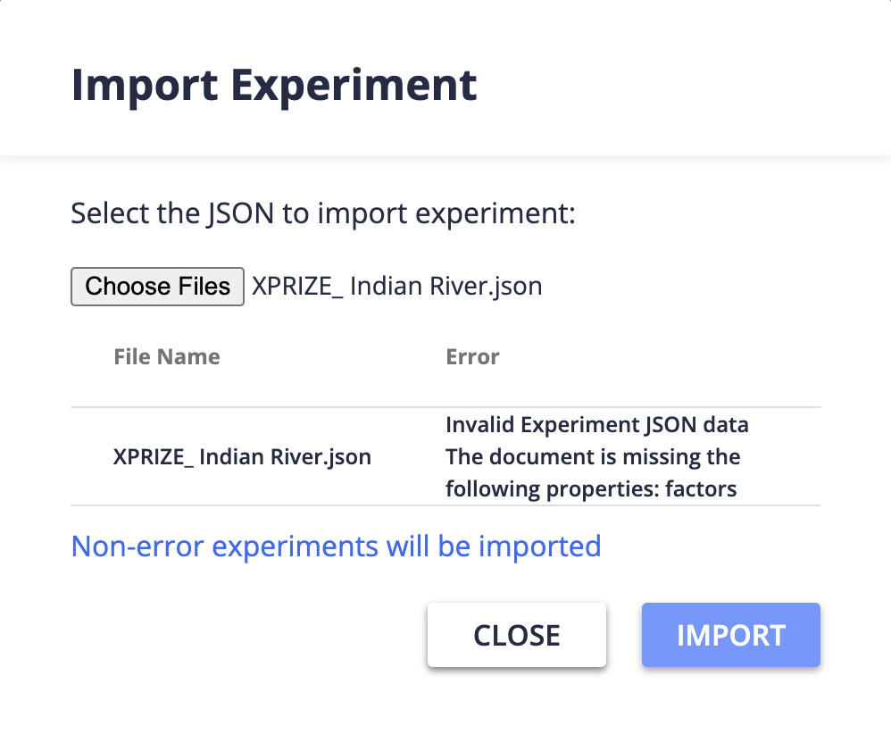The height and width of the screenshot is (734, 891).
Task: Click the divider line below the table
Action: click(445, 505)
